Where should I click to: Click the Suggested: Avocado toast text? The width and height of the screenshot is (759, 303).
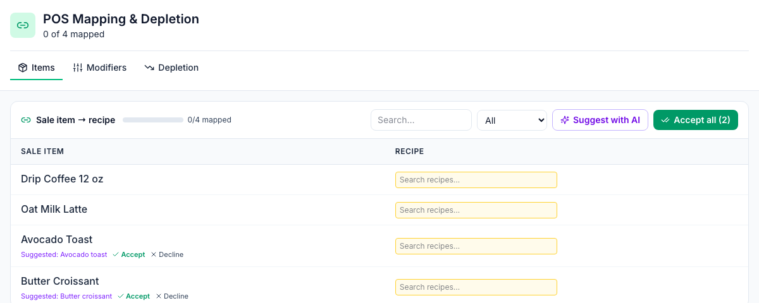tap(64, 255)
